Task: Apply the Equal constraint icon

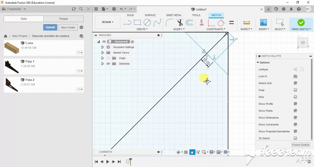Action: (231, 23)
